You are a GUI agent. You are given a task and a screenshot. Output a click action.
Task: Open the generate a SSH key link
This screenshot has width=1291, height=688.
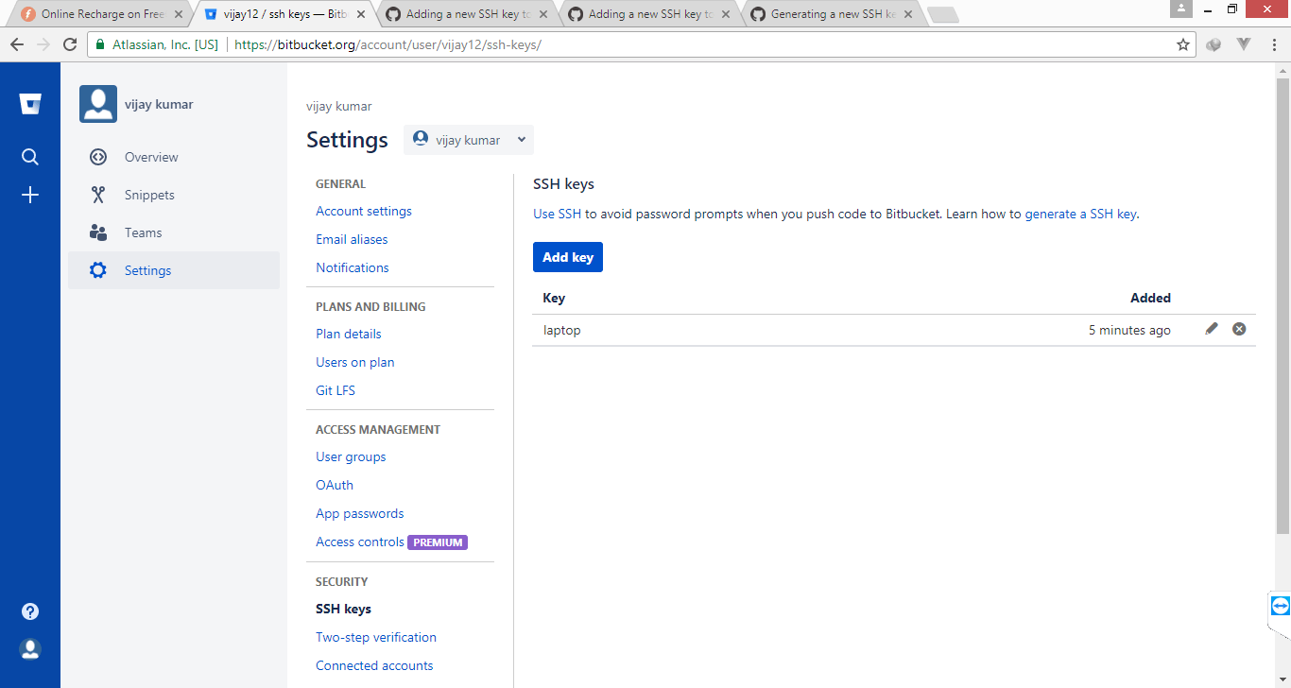(x=1080, y=214)
